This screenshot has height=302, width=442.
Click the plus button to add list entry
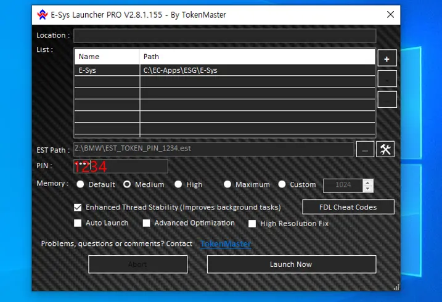[x=387, y=59]
